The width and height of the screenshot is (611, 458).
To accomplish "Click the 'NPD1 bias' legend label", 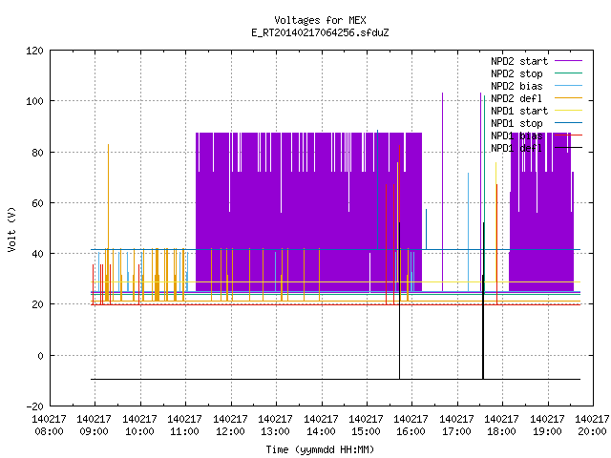I will (516, 135).
